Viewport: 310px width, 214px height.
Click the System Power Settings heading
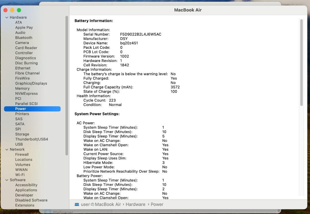click(x=97, y=114)
